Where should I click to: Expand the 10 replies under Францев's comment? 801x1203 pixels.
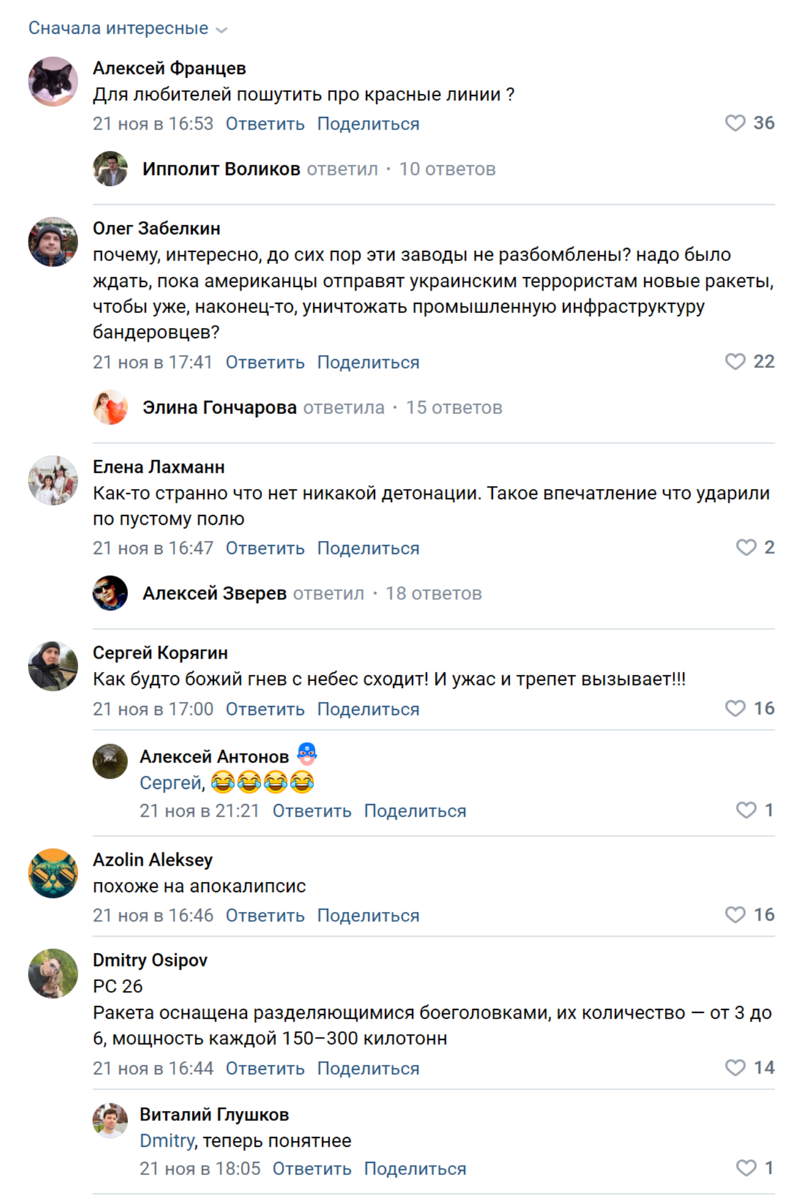[x=447, y=169]
